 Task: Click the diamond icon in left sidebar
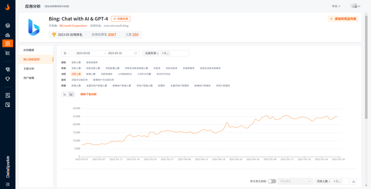pos(8,69)
